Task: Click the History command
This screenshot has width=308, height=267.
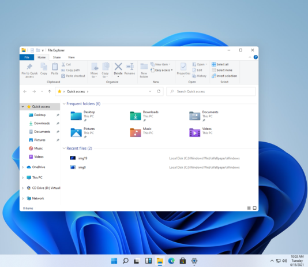Action: (199, 76)
